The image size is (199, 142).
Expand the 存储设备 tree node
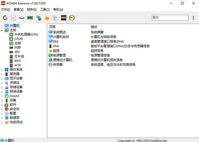tap(2, 87)
